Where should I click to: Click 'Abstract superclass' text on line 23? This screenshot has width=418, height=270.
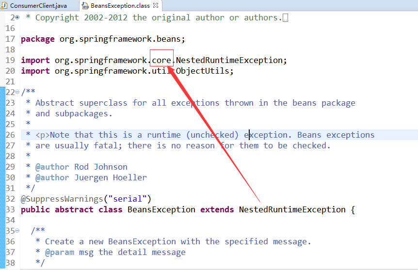[81, 103]
